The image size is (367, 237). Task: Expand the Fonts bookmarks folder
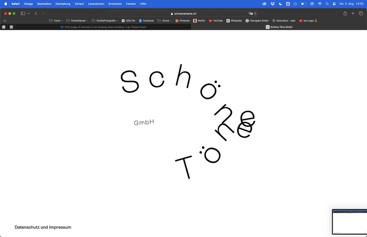click(56, 21)
